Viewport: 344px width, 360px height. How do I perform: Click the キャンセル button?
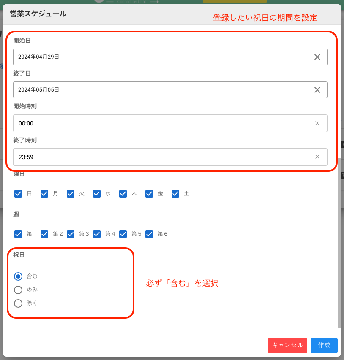[x=287, y=345]
